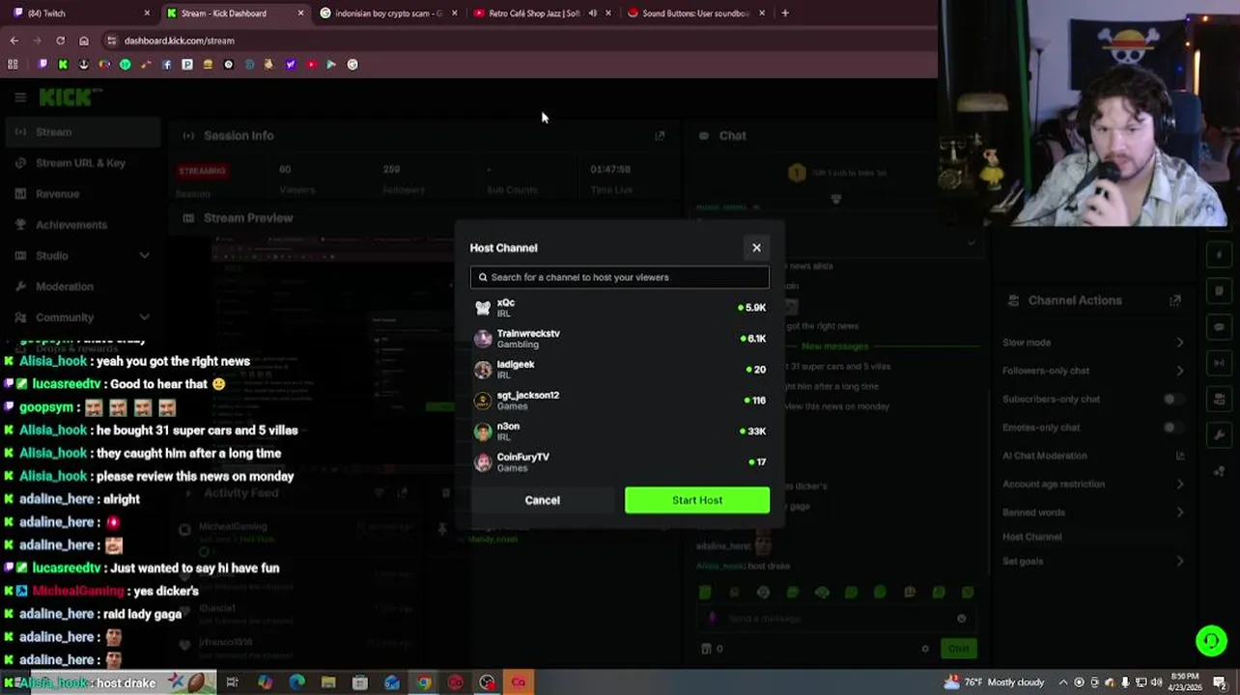The height and width of the screenshot is (695, 1240).
Task: Click the green Chat send button
Action: point(957,649)
